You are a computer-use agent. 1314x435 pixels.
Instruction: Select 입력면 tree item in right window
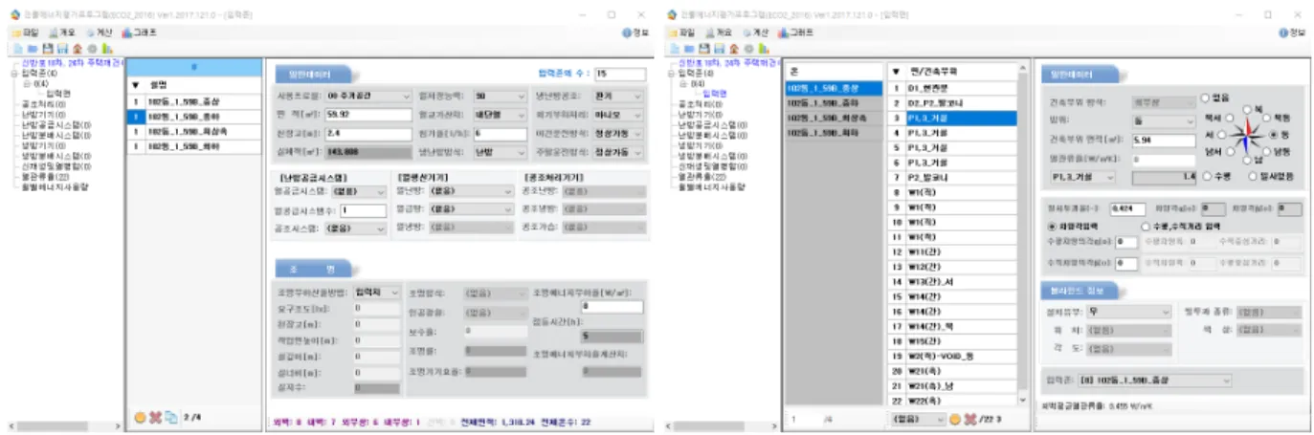715,94
